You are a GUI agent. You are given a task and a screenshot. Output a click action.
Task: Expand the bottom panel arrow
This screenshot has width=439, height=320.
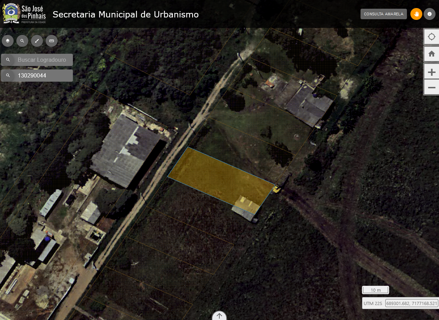tap(219, 315)
